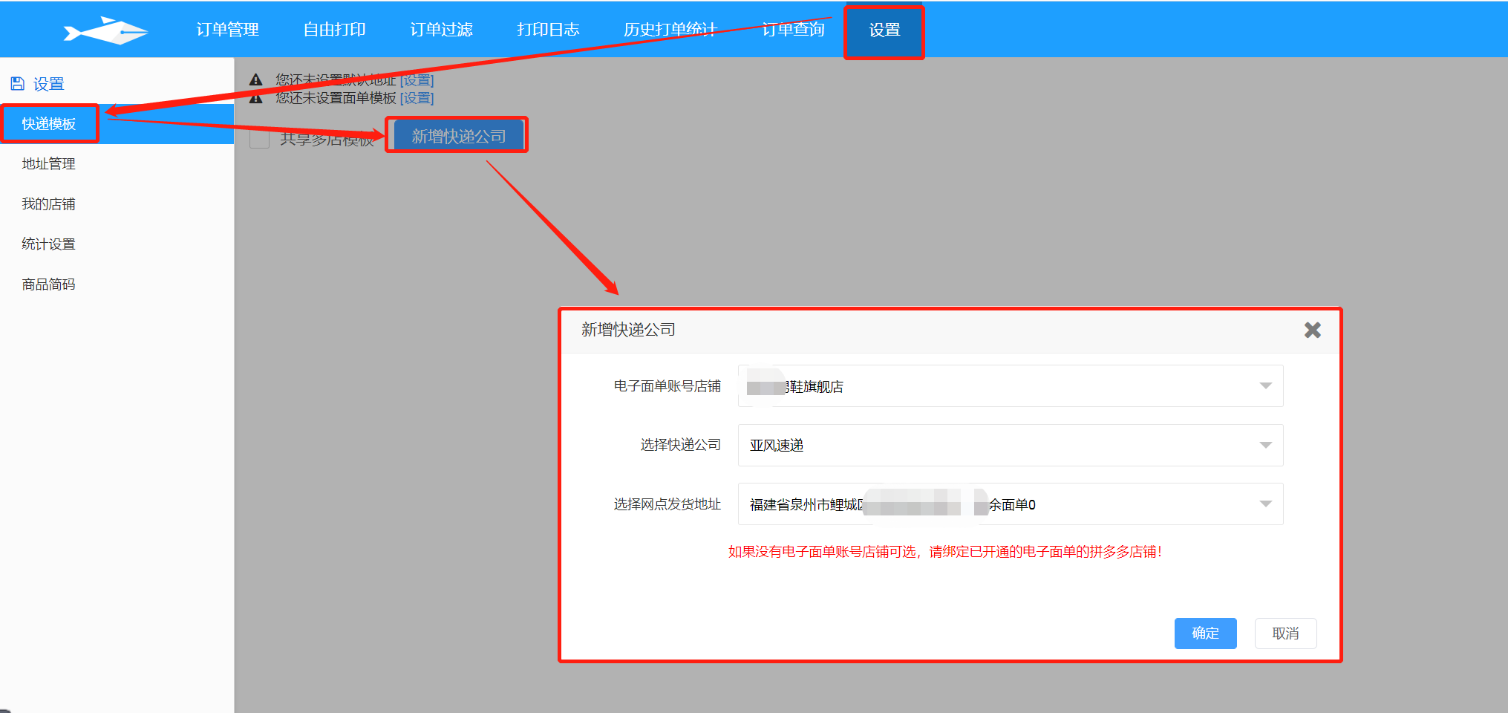Toggle the 共享多店模板 checkbox
Viewport: 1508px width, 713px height.
point(260,138)
